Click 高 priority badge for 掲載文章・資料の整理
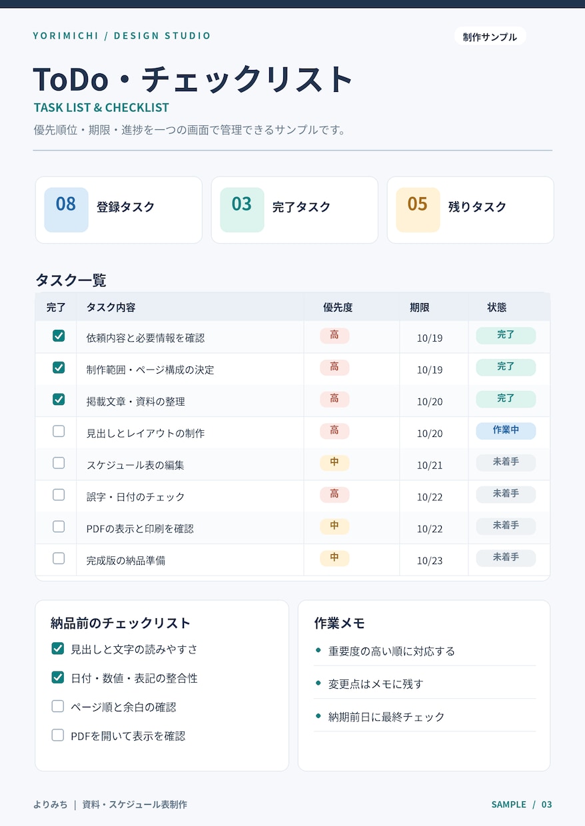The image size is (585, 826). pyautogui.click(x=334, y=399)
